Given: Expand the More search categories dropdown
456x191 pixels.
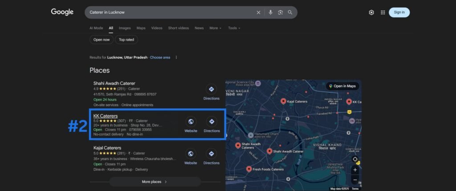Looking at the screenshot, I should coord(215,28).
